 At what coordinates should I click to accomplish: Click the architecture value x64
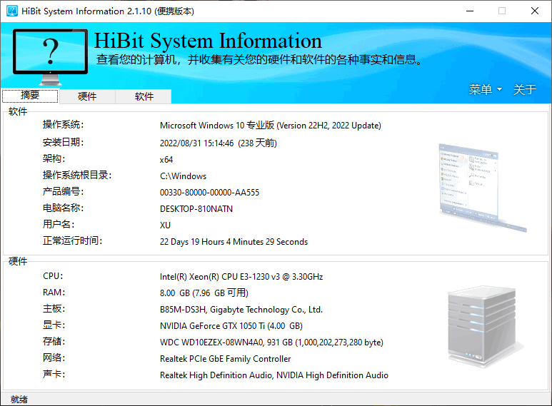coord(166,160)
